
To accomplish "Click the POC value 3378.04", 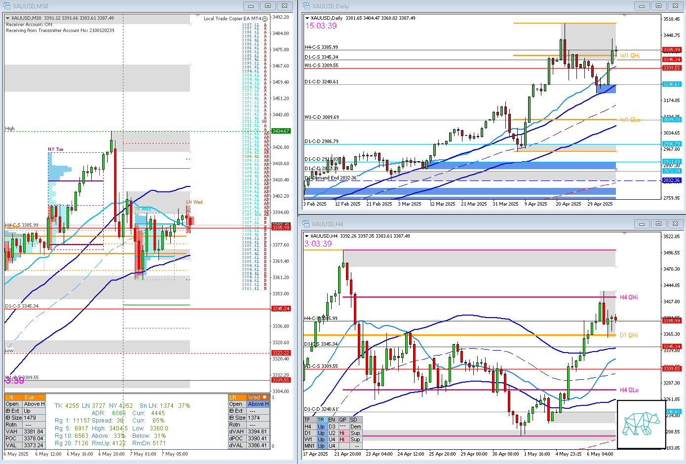I will click(x=34, y=438).
